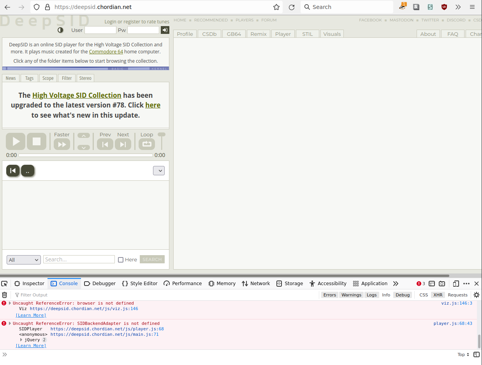Focus the User input field
Viewport: 482px width, 365px height.
point(100,30)
